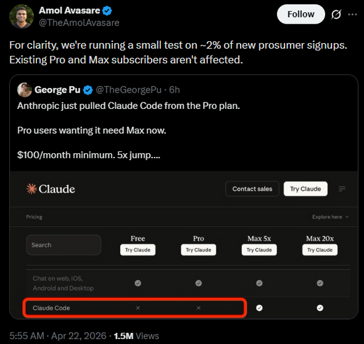Click the chevron arrow next to Explore here
Image resolution: width=364 pixels, height=344 pixels.
pyautogui.click(x=347, y=217)
